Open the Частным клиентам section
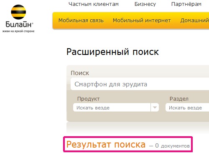Viewport: 209px width, 153px height. (x=94, y=4)
